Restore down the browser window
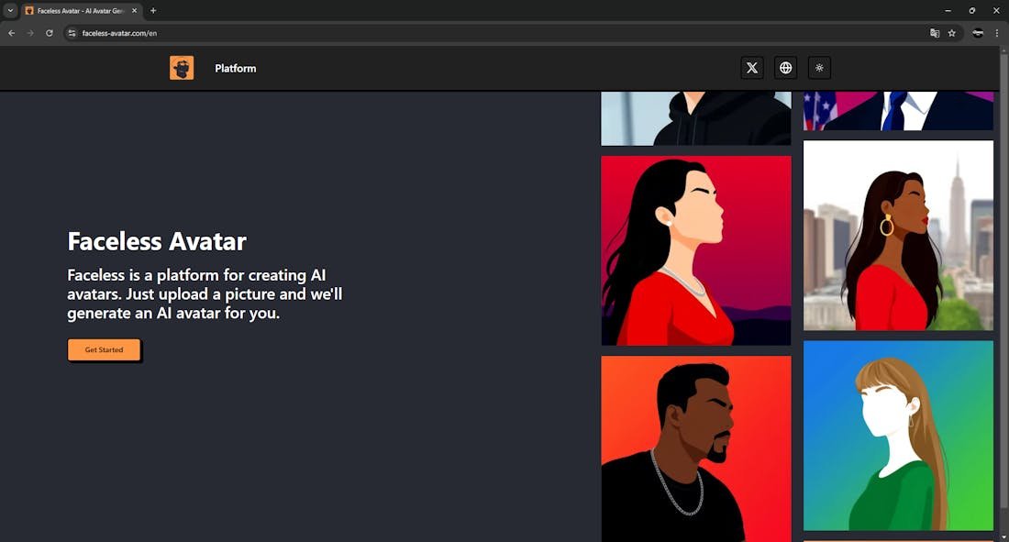Screen dimensions: 1009x542 [971, 10]
